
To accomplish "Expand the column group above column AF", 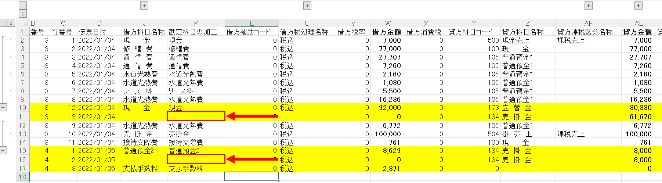I will click(x=589, y=6).
